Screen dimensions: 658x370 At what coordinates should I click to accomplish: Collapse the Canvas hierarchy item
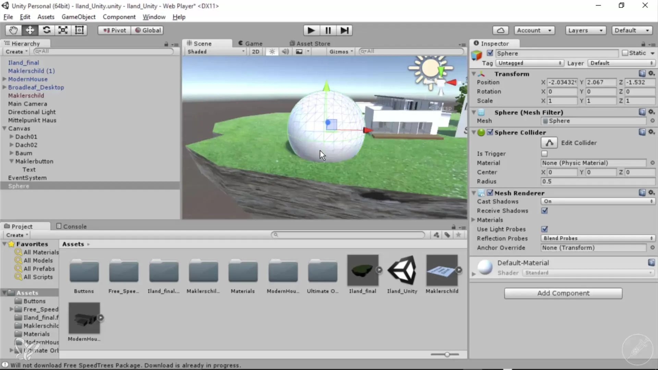pyautogui.click(x=4, y=128)
